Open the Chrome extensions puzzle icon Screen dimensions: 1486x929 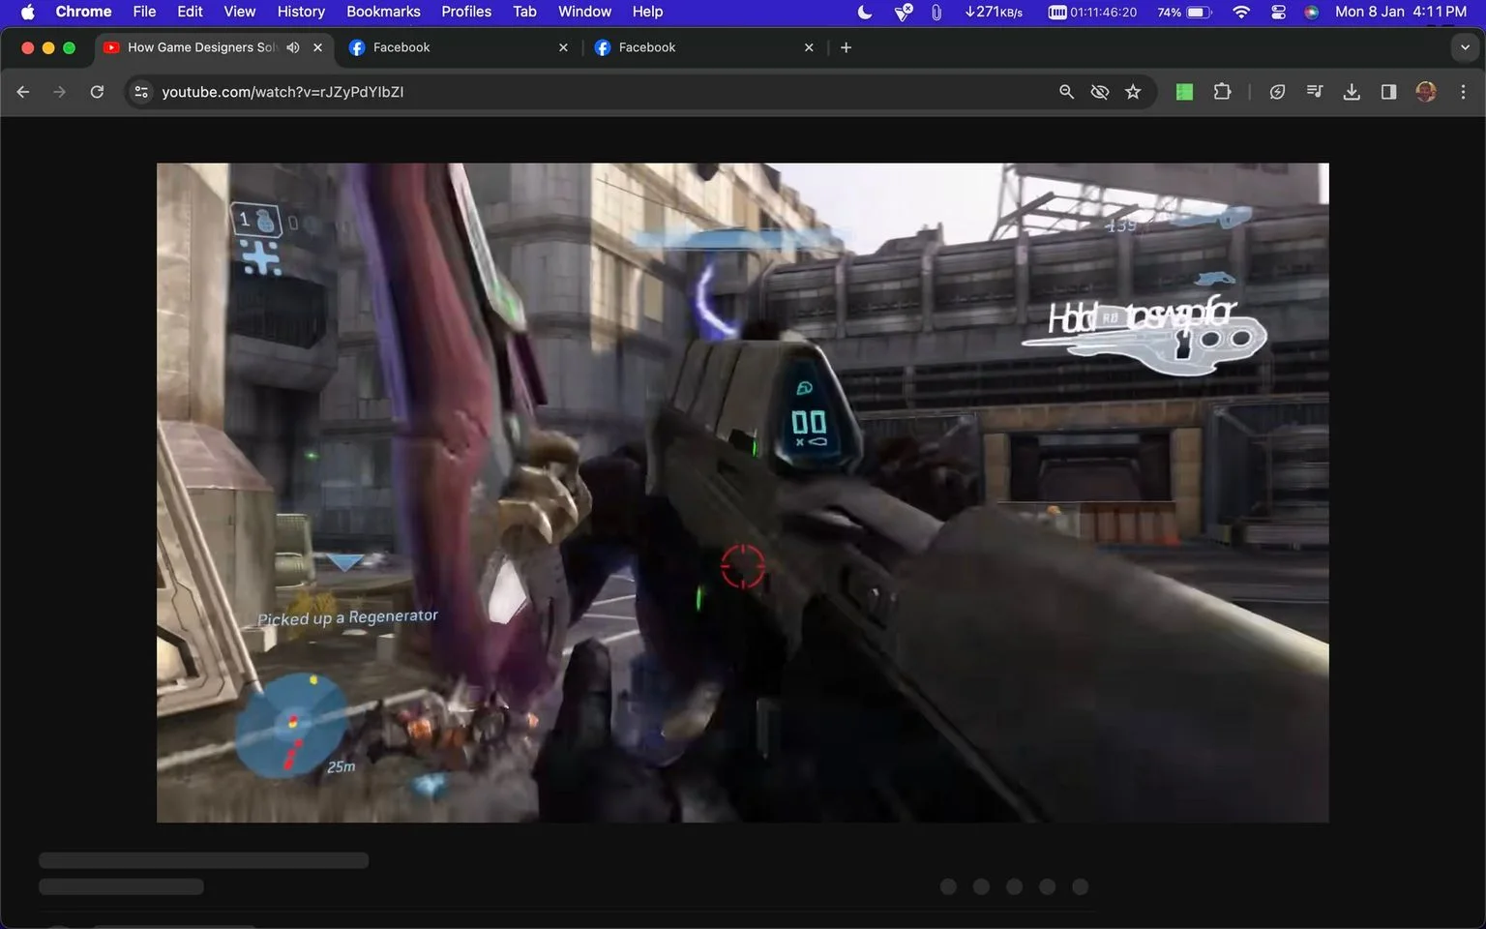pyautogui.click(x=1222, y=92)
